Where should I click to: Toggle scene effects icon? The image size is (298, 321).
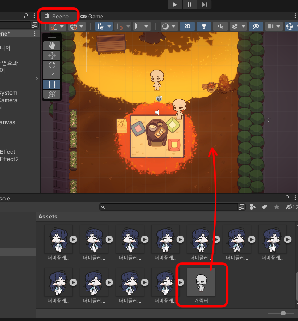[x=235, y=26]
